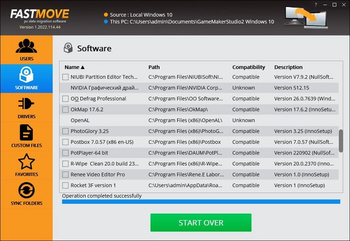Check the PhotoGlory 3.25 checkbox

(x=66, y=131)
